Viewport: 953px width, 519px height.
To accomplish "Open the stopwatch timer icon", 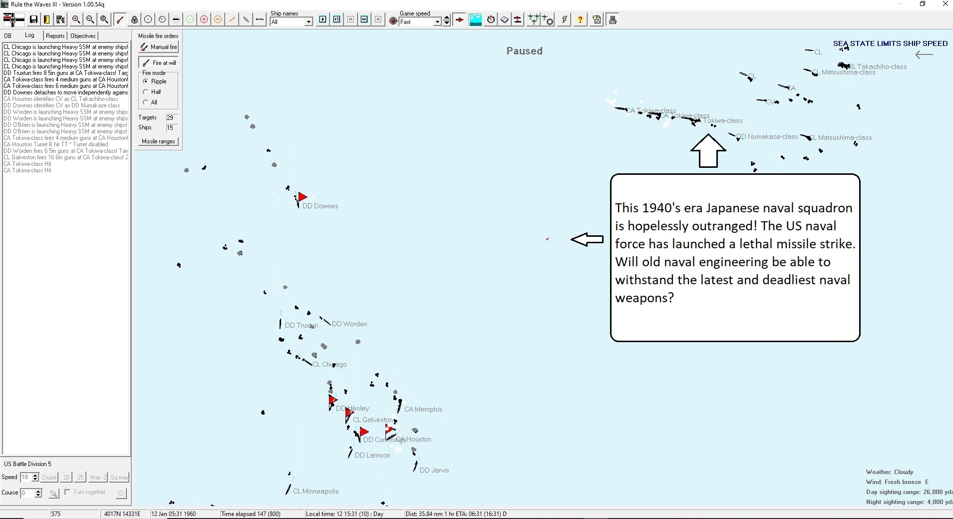I will [x=491, y=20].
